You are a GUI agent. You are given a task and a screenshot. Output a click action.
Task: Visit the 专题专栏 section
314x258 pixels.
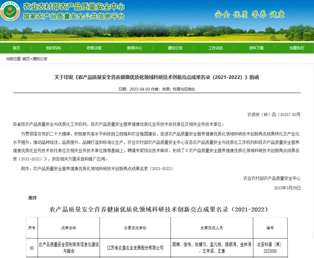(297, 48)
